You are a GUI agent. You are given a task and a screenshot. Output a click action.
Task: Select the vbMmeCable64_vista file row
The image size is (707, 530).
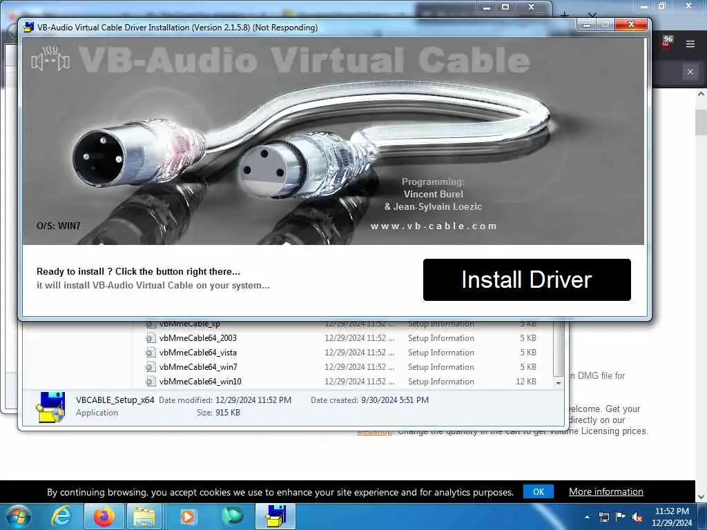341,353
